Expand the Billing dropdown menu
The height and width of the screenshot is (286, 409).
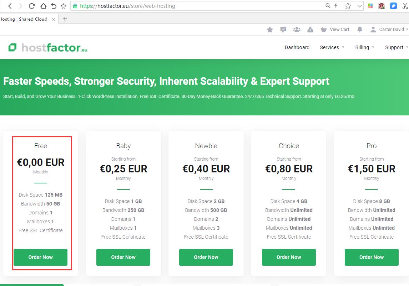coord(365,47)
